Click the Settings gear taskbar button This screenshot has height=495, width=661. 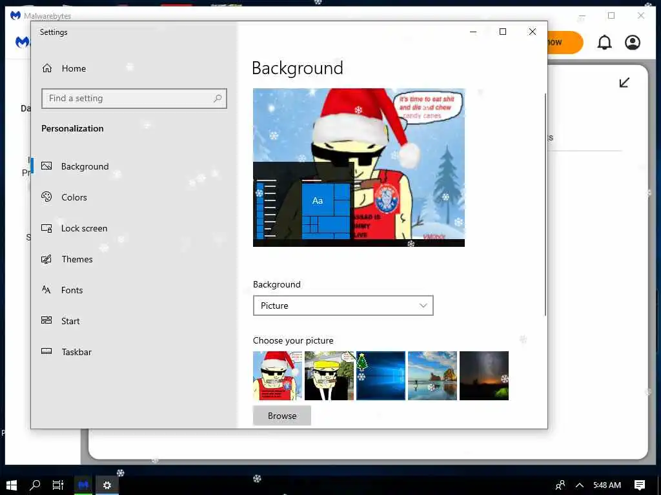pyautogui.click(x=107, y=485)
